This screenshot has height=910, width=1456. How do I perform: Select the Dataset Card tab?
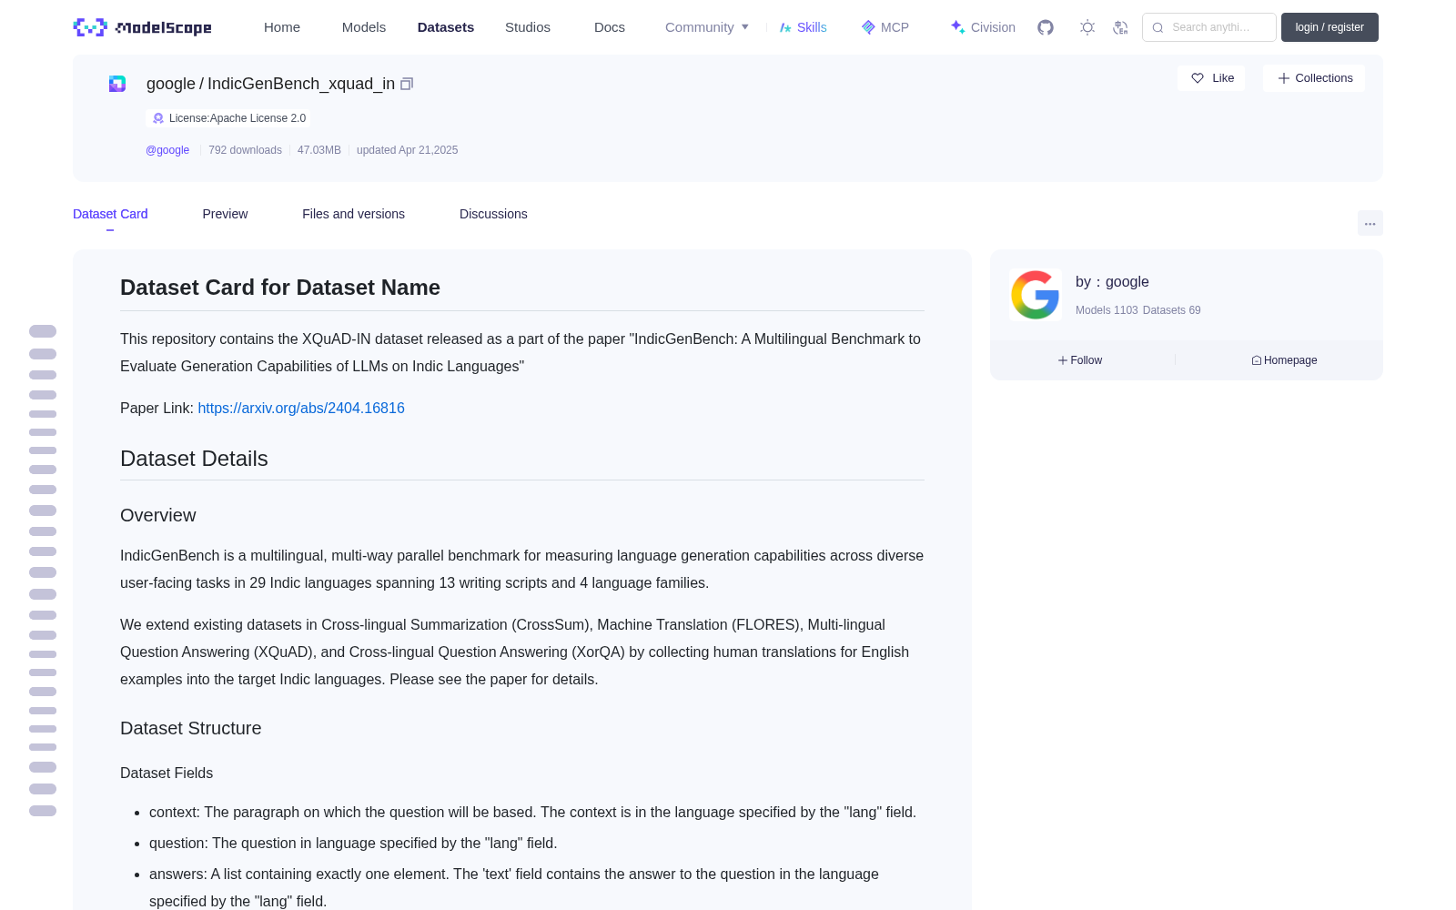[110, 214]
